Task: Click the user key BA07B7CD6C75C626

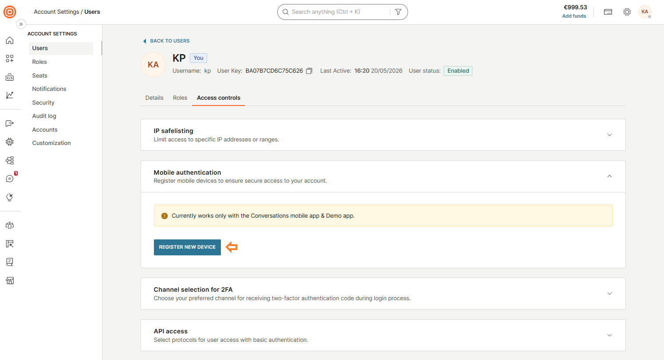Action: tap(274, 71)
